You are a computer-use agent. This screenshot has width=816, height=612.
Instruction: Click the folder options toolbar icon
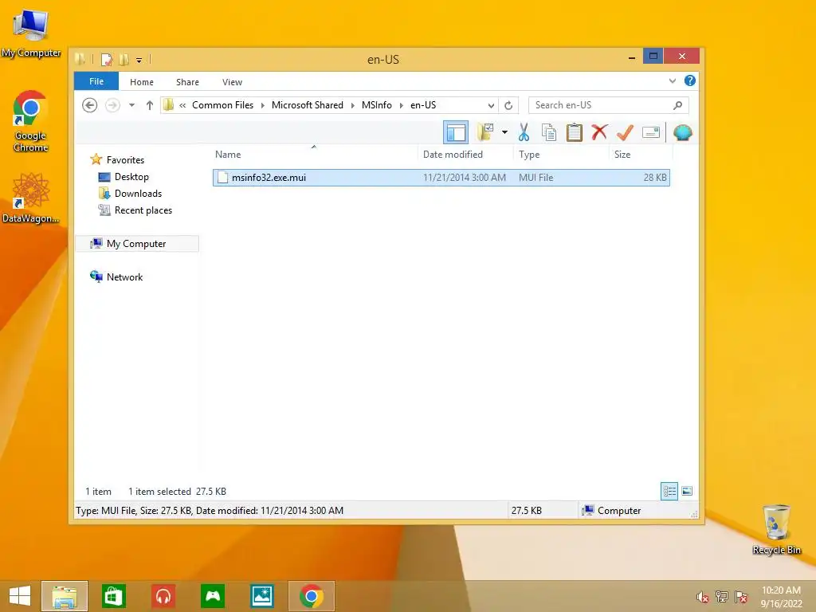point(485,132)
